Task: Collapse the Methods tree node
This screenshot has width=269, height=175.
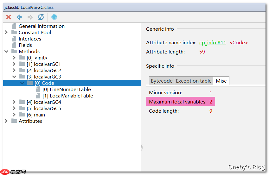Action: tap(6, 52)
